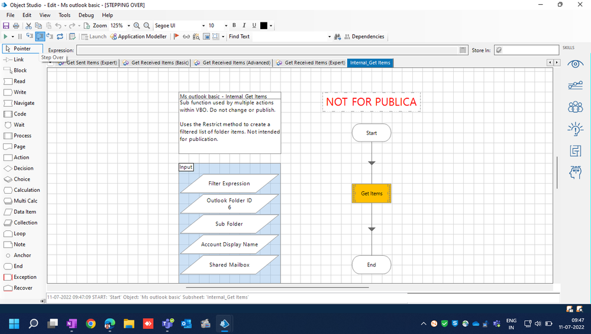The image size is (591, 334).
Task: Toggle bold text formatting
Action: [234, 25]
